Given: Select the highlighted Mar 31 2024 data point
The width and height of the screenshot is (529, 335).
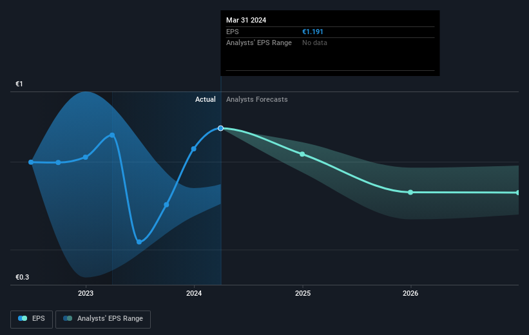Looking at the screenshot, I should click(x=220, y=128).
